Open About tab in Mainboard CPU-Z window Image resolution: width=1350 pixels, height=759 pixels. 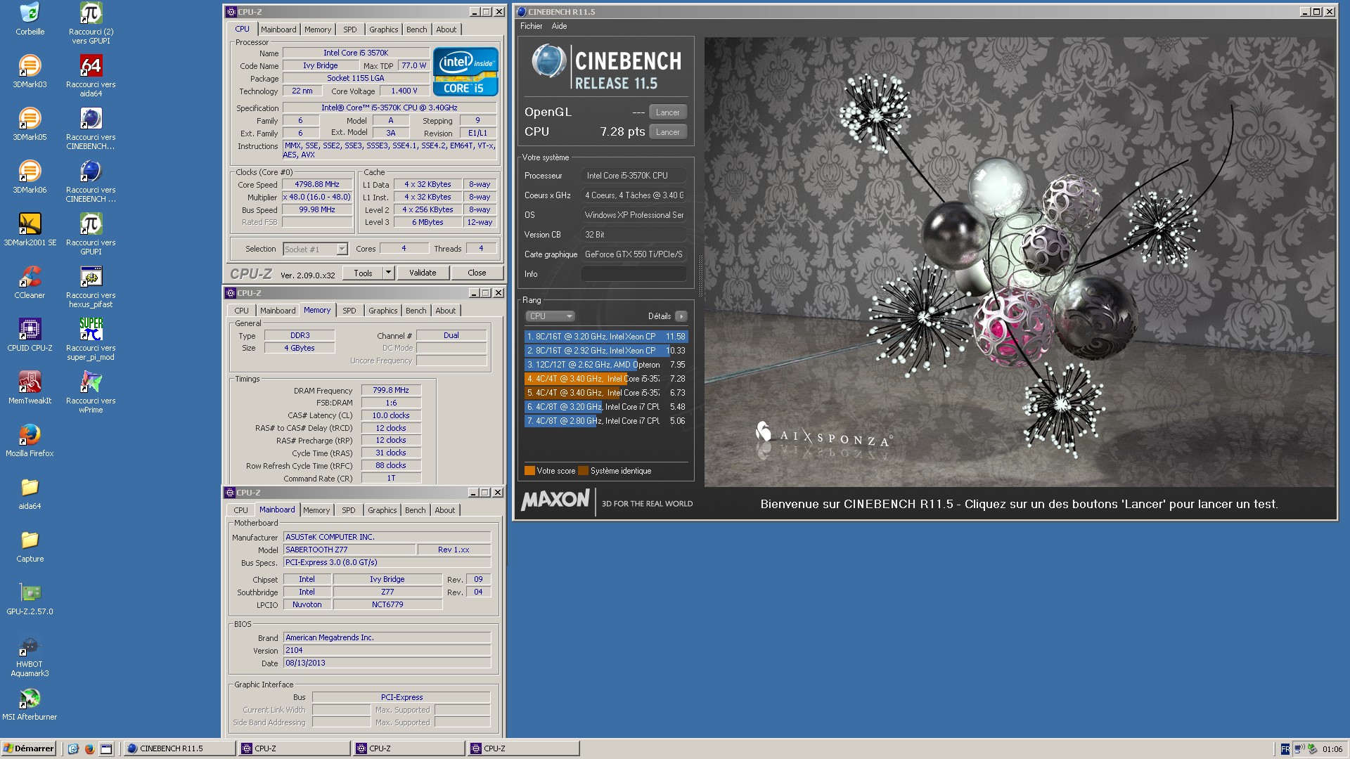(x=444, y=510)
